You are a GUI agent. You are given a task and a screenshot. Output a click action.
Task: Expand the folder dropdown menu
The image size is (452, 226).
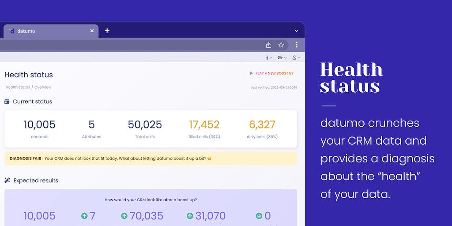coord(282,58)
